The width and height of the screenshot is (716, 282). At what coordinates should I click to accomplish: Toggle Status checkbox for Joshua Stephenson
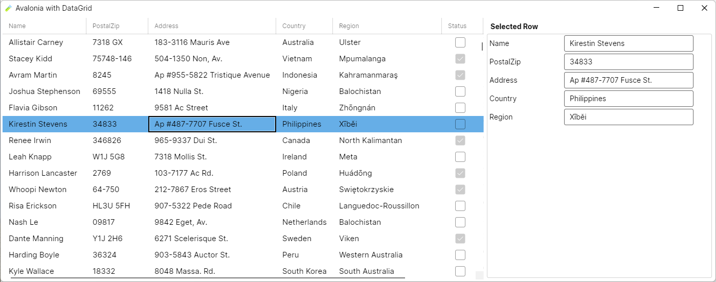click(x=460, y=91)
